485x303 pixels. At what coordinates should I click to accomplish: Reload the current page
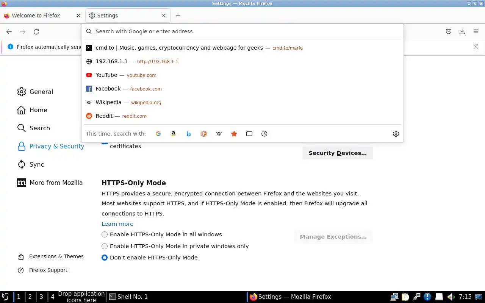36,32
